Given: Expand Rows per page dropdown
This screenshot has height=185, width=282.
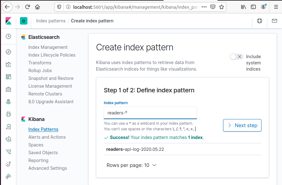Looking at the screenshot, I should [x=131, y=165].
